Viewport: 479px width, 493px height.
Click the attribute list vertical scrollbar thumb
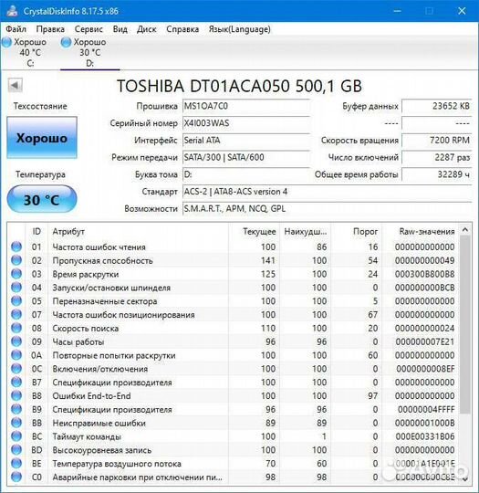click(465, 324)
